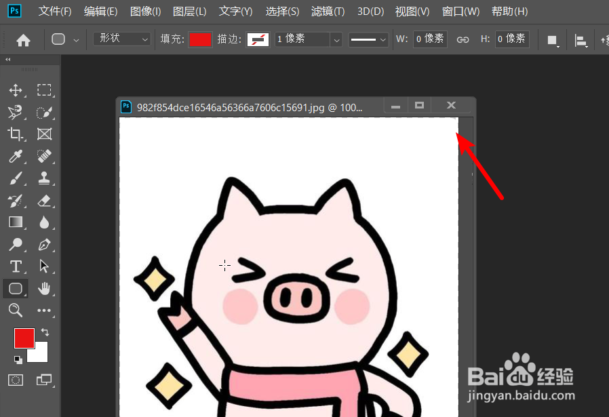
Task: Select the Pen tool
Action: tap(44, 244)
